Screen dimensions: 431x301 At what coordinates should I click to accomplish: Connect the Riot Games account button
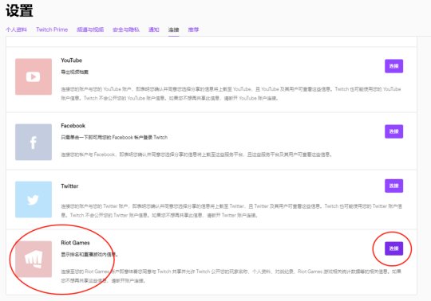point(393,248)
